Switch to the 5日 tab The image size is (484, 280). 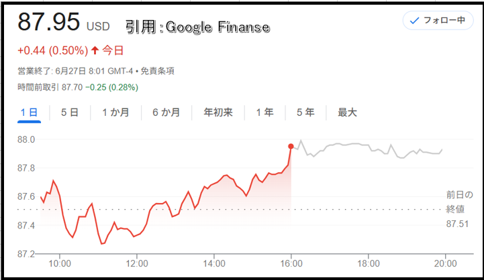[69, 113]
